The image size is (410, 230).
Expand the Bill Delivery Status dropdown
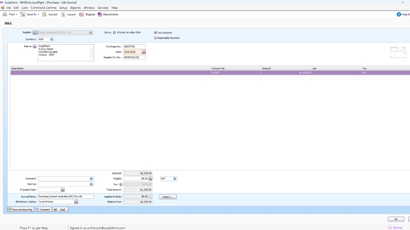(76, 202)
